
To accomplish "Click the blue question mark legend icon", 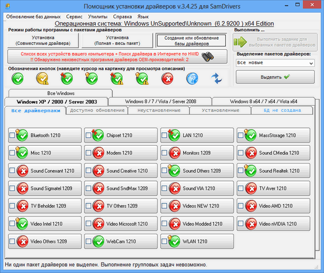I will (x=192, y=79).
